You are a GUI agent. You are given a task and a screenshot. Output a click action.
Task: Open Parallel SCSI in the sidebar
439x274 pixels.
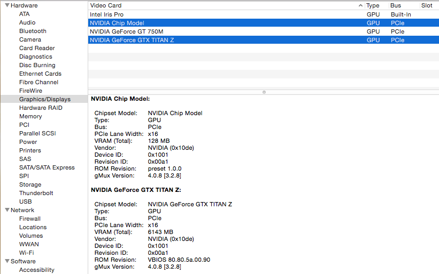point(37,133)
